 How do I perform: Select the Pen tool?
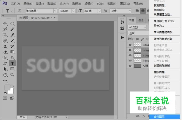(x=5, y=63)
